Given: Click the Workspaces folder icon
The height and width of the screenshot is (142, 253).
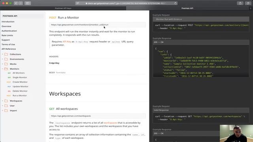Looking at the screenshot, I should point(6,101).
